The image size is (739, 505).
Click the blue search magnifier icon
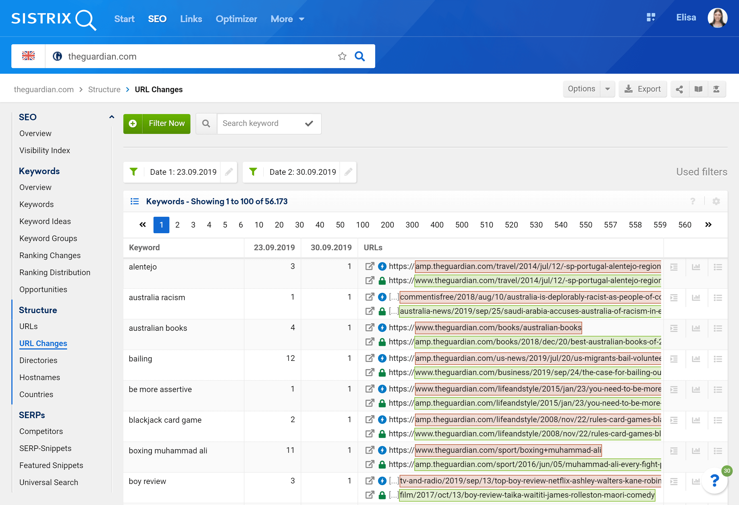[360, 56]
